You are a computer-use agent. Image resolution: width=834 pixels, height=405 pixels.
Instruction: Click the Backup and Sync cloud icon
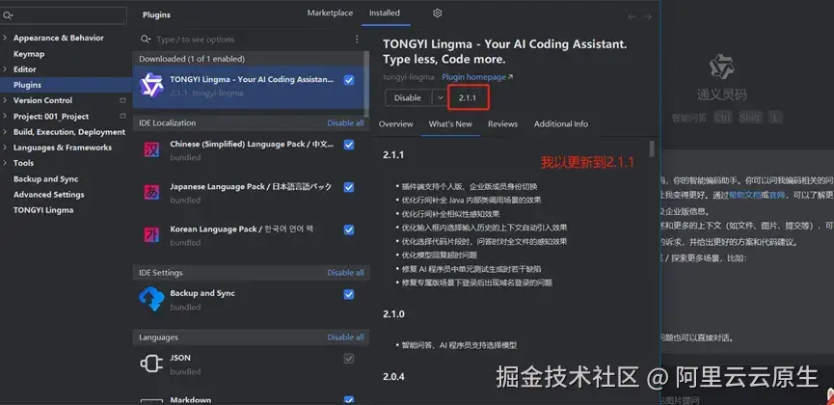(x=151, y=299)
